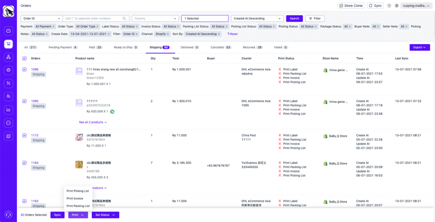Click the bottom Sync button for selected orders

pos(57,215)
